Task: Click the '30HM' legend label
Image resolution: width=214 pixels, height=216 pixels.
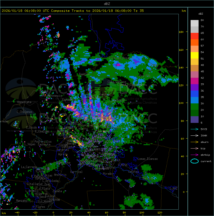Action: pyautogui.click(x=204, y=135)
